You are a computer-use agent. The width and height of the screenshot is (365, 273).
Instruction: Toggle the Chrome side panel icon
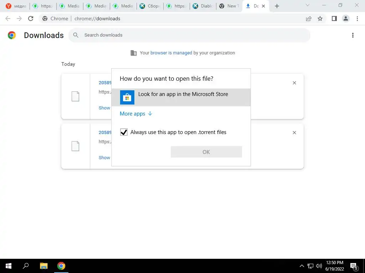[x=334, y=18]
